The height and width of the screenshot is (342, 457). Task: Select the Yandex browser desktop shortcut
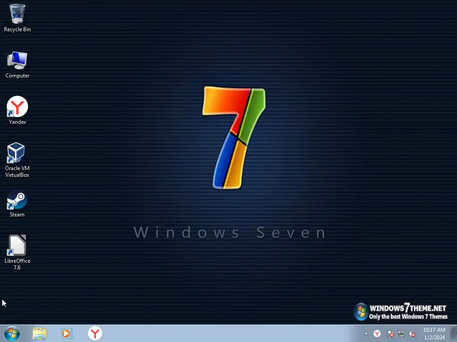tap(17, 110)
